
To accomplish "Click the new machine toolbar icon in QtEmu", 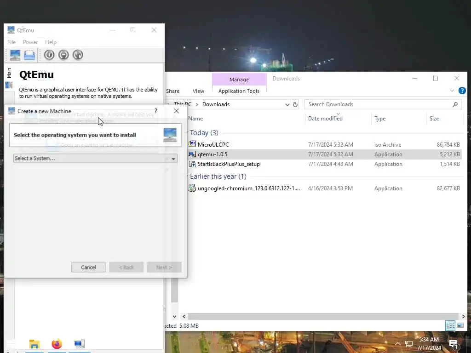I will click(x=15, y=55).
